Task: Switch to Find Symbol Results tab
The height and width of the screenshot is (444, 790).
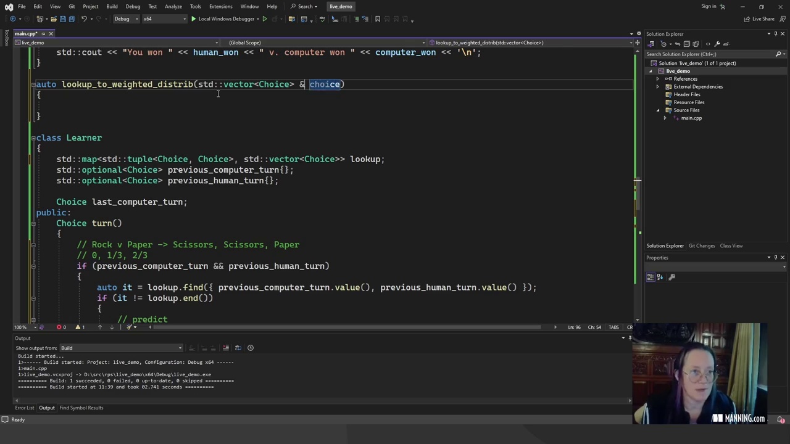Action: [x=81, y=408]
